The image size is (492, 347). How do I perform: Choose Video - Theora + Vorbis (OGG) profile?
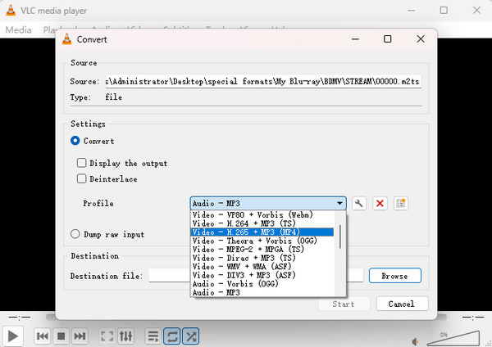[262, 241]
